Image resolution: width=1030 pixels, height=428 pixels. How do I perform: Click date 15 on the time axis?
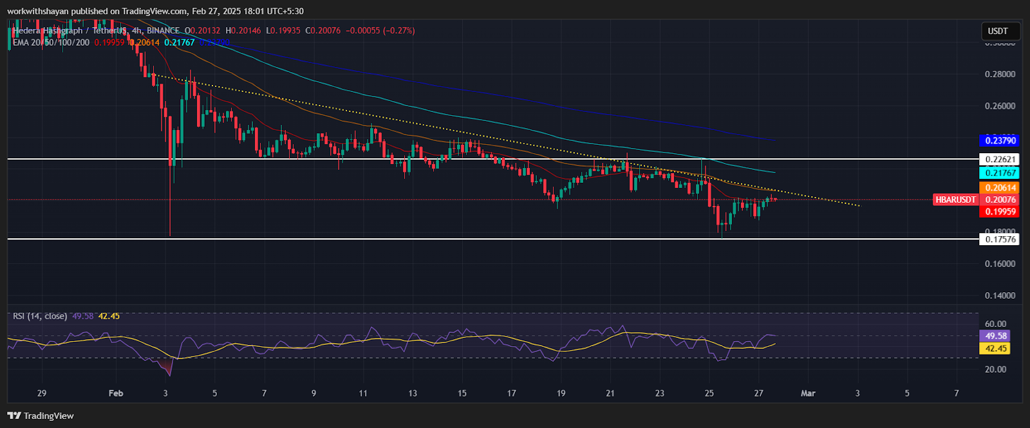click(462, 393)
